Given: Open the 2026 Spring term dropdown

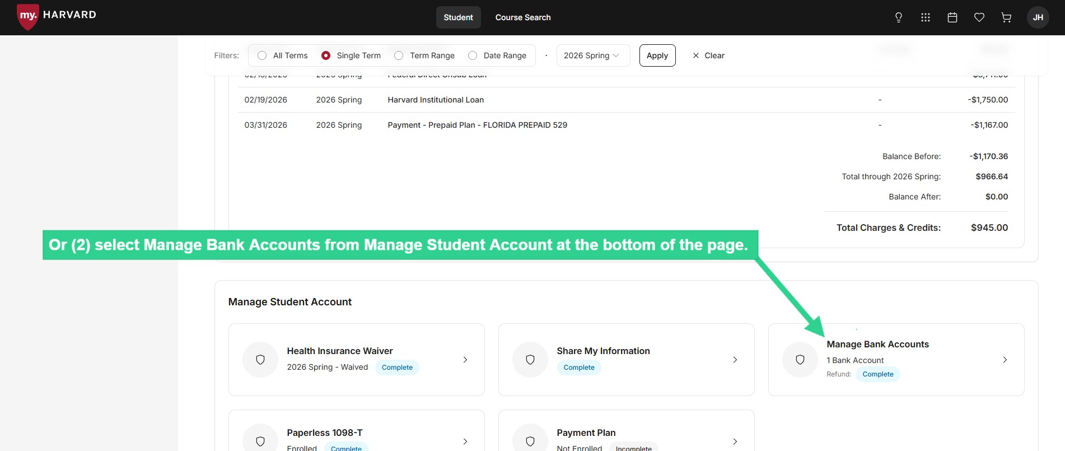Looking at the screenshot, I should (x=593, y=55).
